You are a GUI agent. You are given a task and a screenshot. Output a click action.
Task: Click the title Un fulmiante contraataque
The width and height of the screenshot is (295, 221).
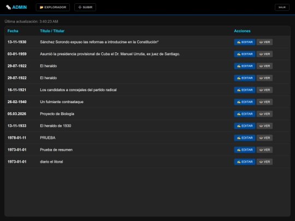tap(62, 102)
